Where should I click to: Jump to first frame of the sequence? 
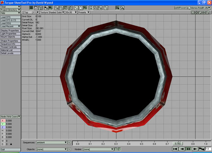point(175,149)
